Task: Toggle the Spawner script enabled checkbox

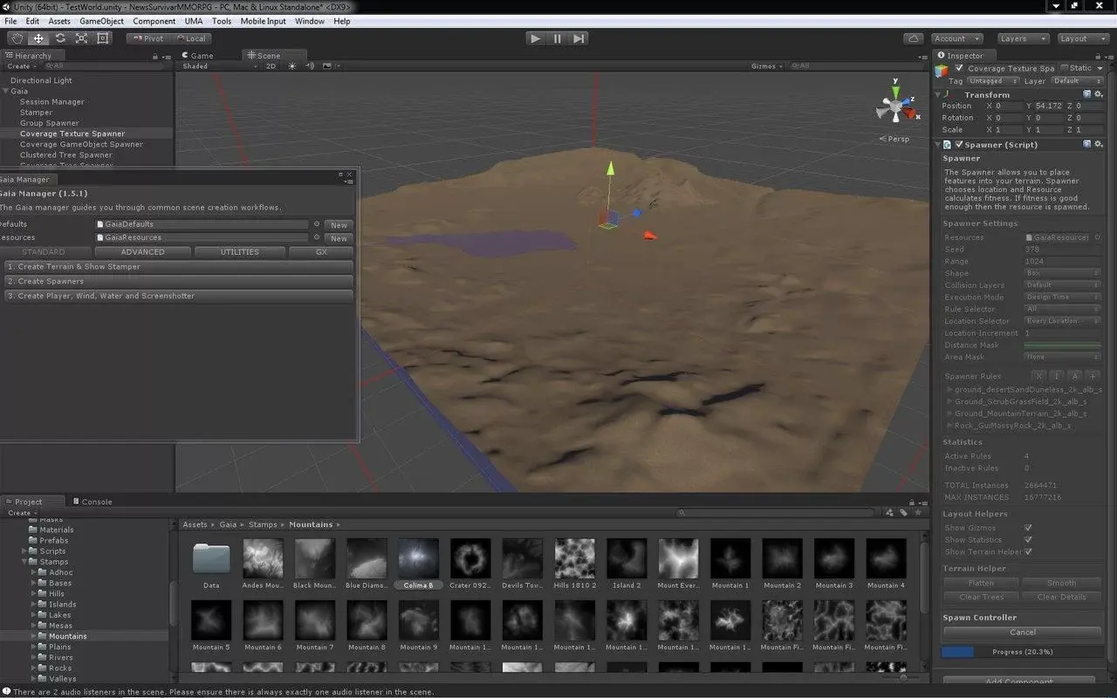Action: click(960, 144)
